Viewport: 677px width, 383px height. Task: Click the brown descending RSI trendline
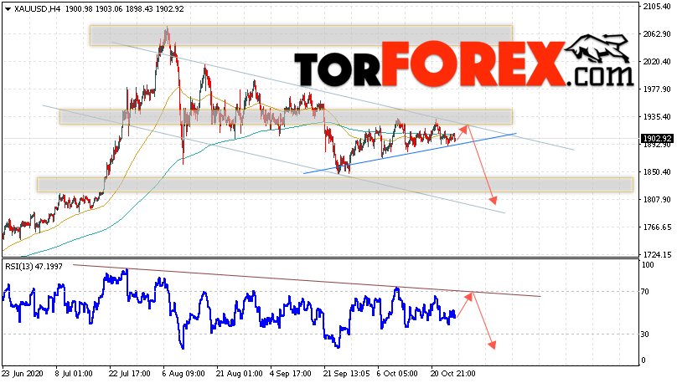coord(307,280)
